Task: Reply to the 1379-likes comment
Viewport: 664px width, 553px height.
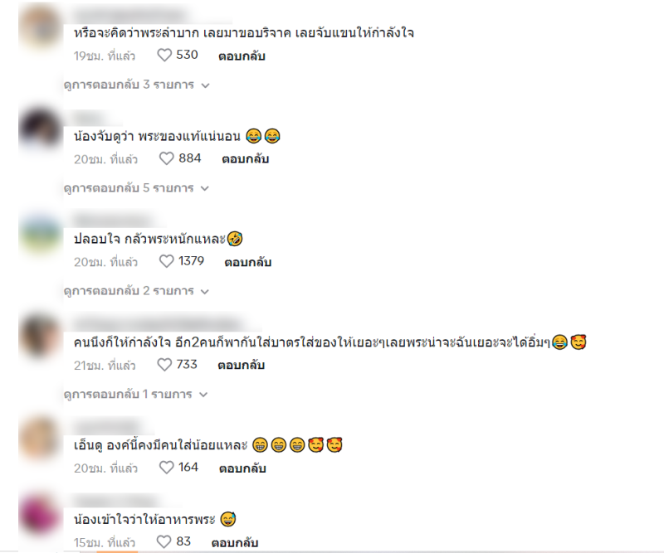Action: [247, 262]
